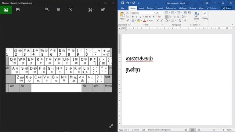The height and width of the screenshot is (132, 235).
Task: Open Edit & Create in Photos
Action: coord(90,10)
